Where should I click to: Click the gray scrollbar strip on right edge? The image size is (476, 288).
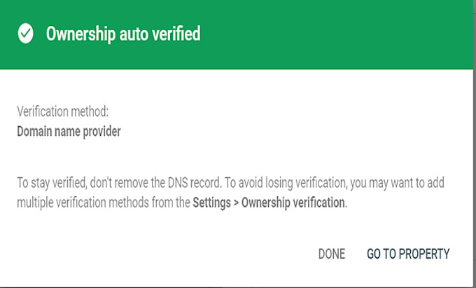[x=475, y=144]
